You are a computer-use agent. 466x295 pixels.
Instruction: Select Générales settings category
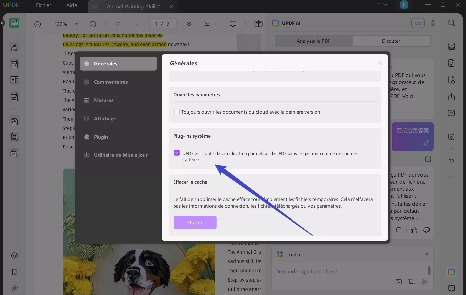point(118,64)
